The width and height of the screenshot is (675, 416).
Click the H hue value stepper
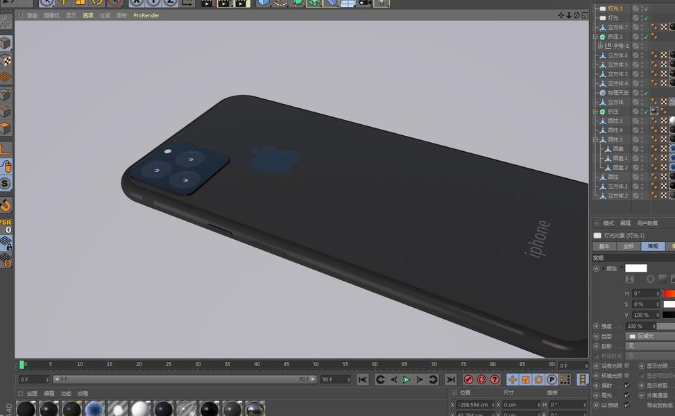pyautogui.click(x=658, y=293)
